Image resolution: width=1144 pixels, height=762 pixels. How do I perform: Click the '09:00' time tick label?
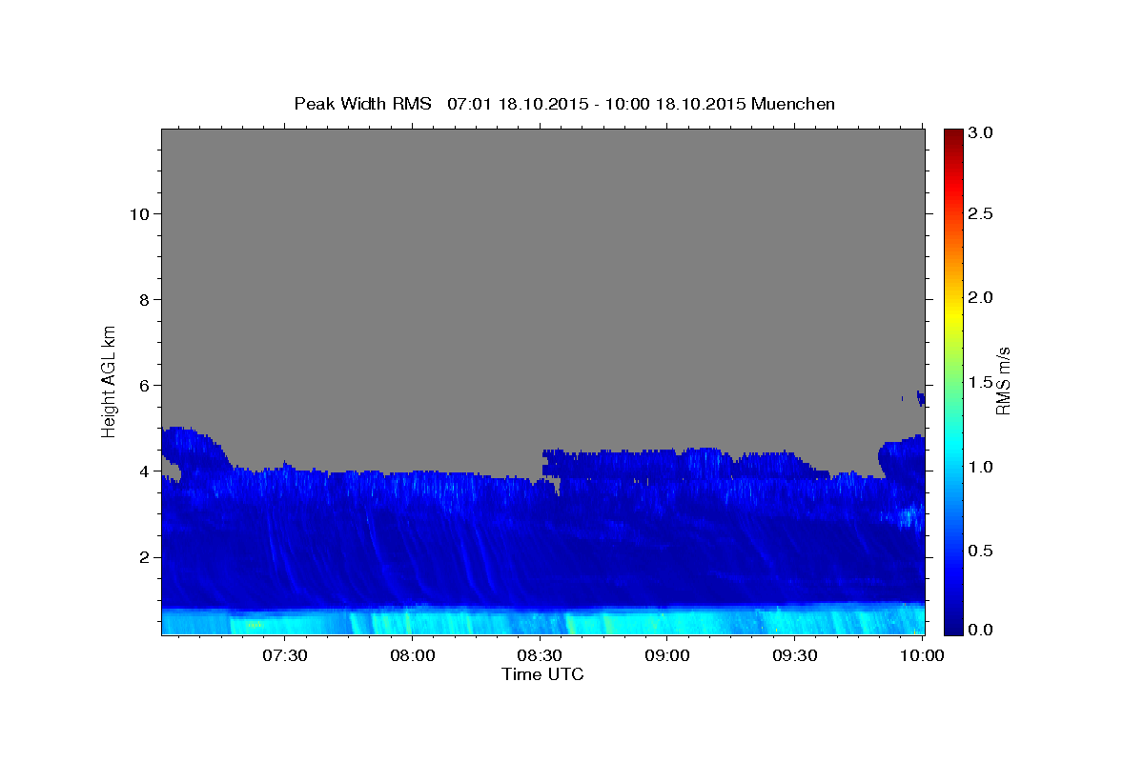(667, 656)
